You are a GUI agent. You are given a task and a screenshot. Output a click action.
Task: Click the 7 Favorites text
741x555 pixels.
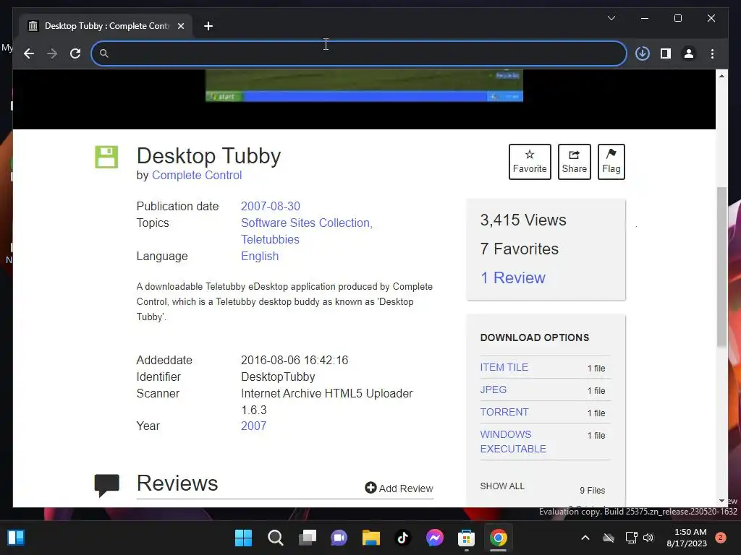(x=520, y=249)
